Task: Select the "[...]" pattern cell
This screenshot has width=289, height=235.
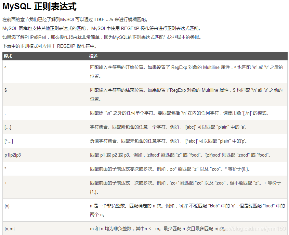Action: point(45,127)
